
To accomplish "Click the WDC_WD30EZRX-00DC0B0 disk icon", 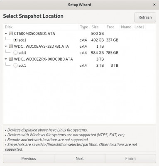I will 11,59.
